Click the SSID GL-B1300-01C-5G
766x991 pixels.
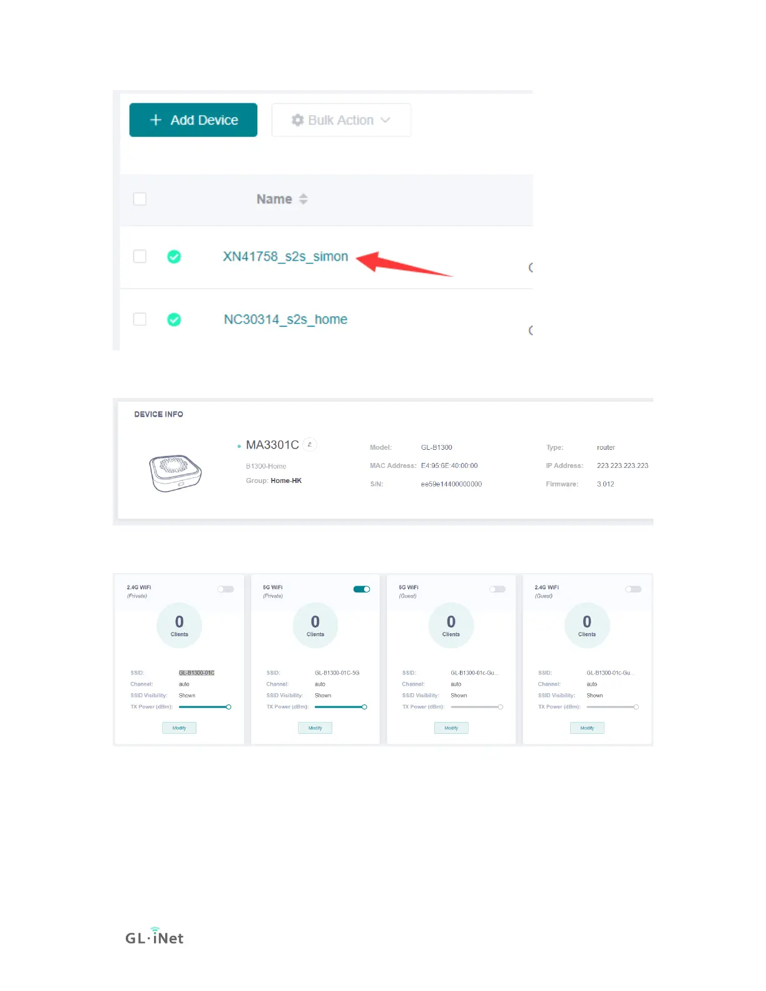coord(337,673)
